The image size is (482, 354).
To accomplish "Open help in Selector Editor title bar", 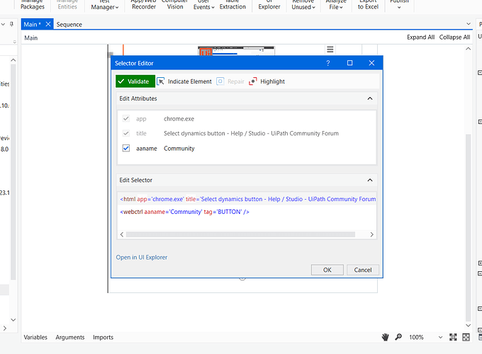I will pyautogui.click(x=328, y=63).
